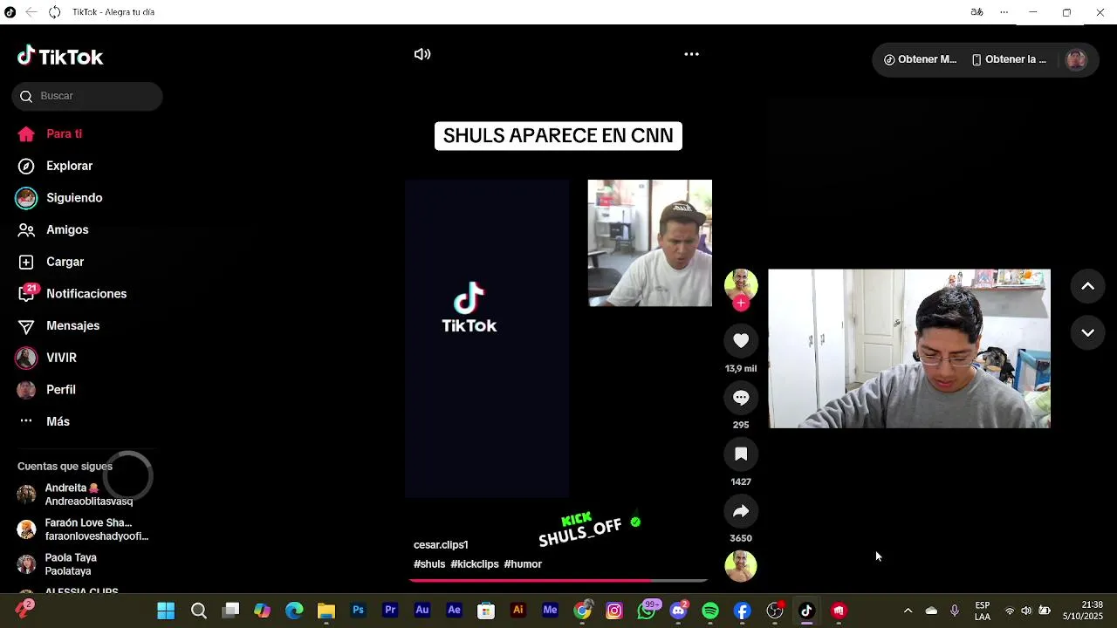The image size is (1117, 628).
Task: Open Photoshop from the taskbar
Action: pos(358,611)
